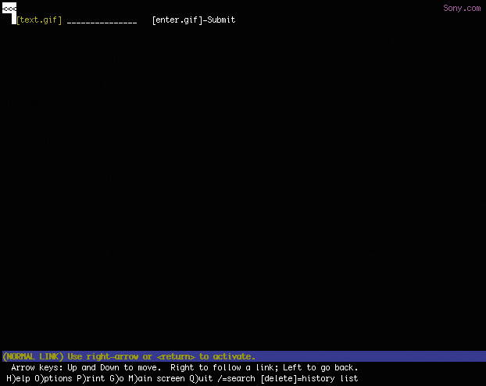The image size is (486, 386).
Task: Click the Sony.com page title
Action: tap(462, 8)
